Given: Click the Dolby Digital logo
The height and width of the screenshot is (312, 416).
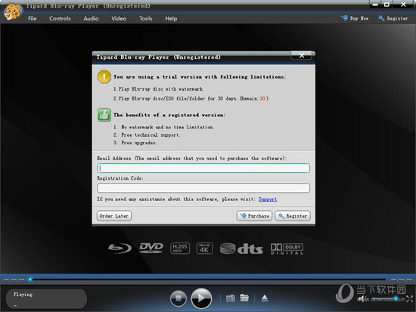Looking at the screenshot, I should click(x=287, y=249).
